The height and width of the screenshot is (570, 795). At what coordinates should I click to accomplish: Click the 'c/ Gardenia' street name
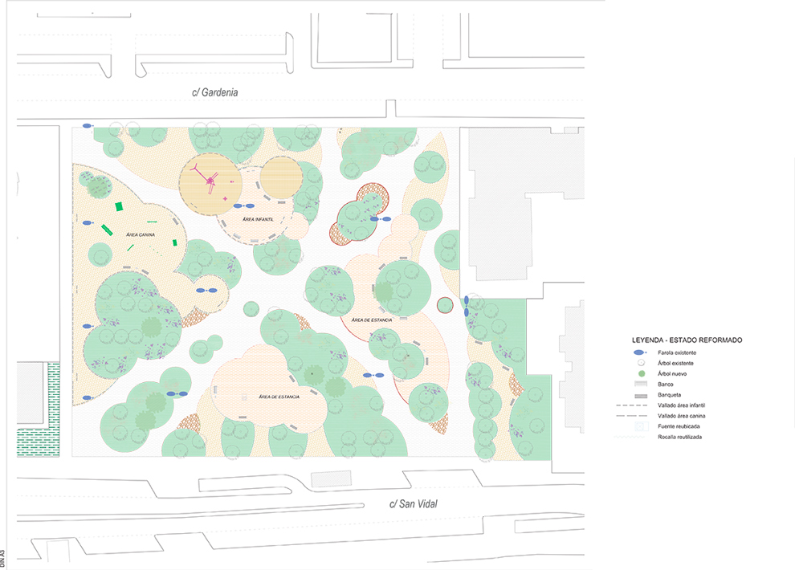pyautogui.click(x=215, y=92)
